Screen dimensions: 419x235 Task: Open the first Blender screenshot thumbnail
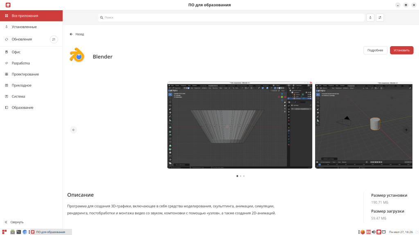coord(240,125)
